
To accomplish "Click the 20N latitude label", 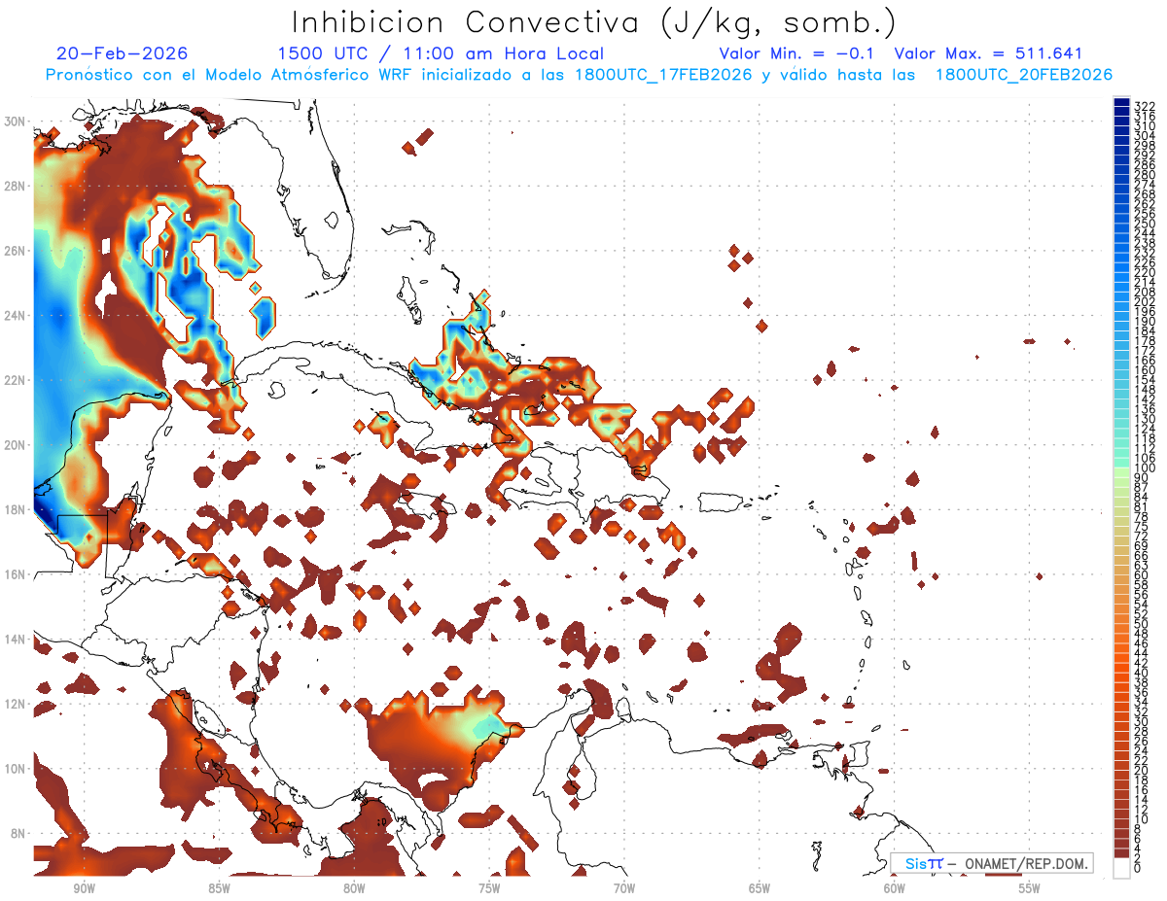I will click(x=17, y=444).
